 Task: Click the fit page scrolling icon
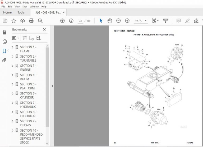(154, 21)
